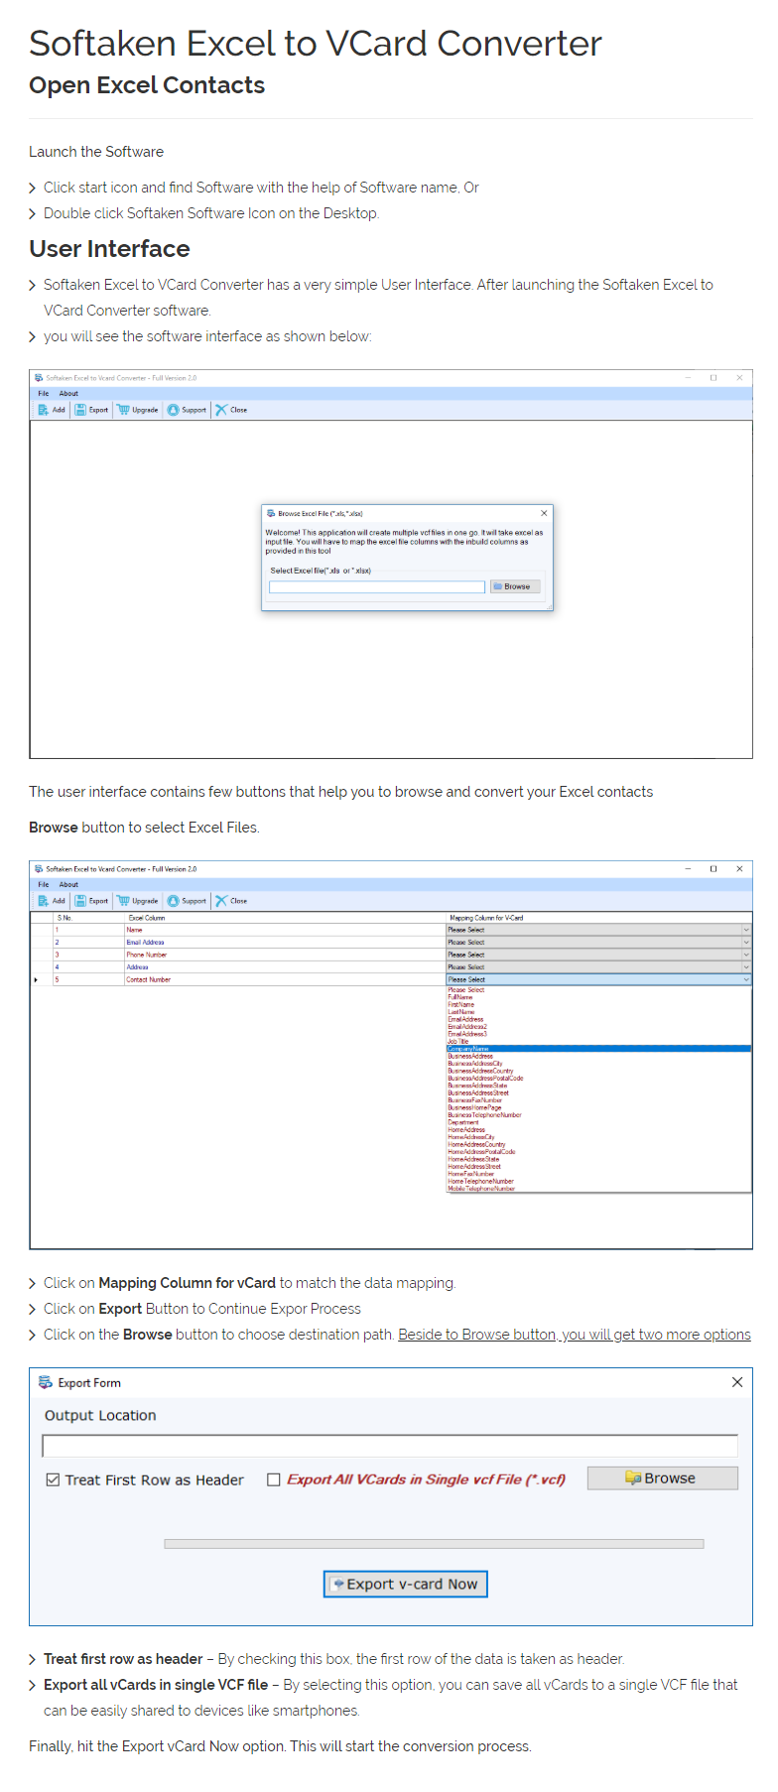The height and width of the screenshot is (1792, 778).
Task: Click the Output Location text field
Action: [390, 1446]
